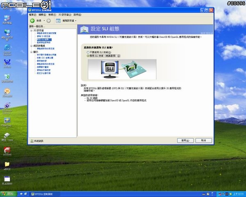Select 管理 3D 設定值 in the task tree
Image resolution: width=246 pixels, height=197 pixels.
click(x=43, y=36)
